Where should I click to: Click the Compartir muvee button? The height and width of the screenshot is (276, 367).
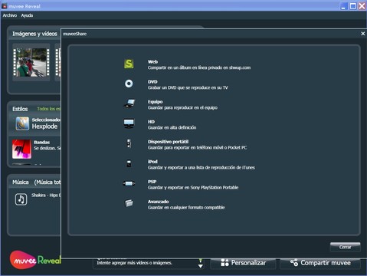(x=320, y=263)
